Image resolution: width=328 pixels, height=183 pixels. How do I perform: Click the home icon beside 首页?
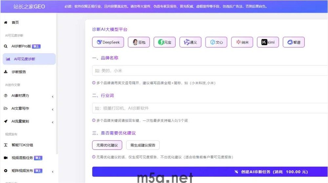[x=6, y=23]
